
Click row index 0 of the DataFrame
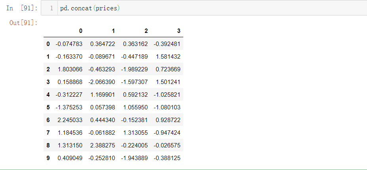pyautogui.click(x=48, y=44)
